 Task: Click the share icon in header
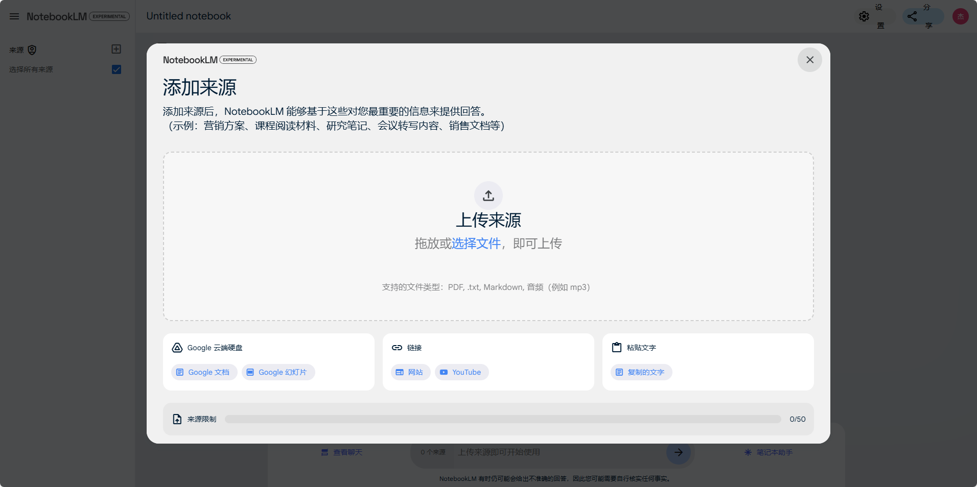pyautogui.click(x=912, y=16)
